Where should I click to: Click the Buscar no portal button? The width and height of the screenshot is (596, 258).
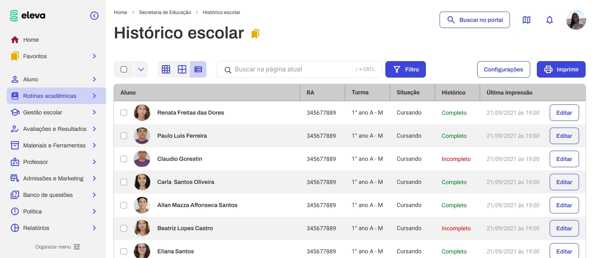(x=475, y=20)
